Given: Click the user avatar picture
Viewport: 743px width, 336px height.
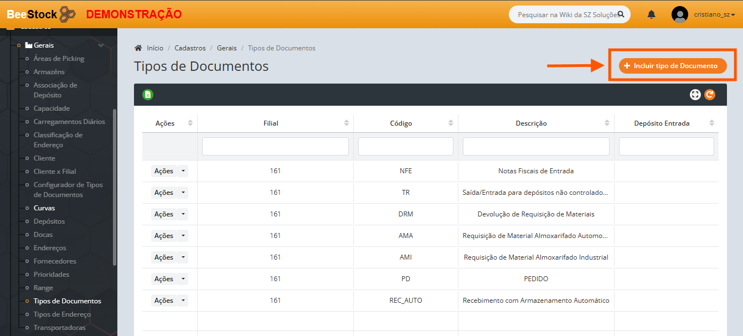Looking at the screenshot, I should 680,14.
